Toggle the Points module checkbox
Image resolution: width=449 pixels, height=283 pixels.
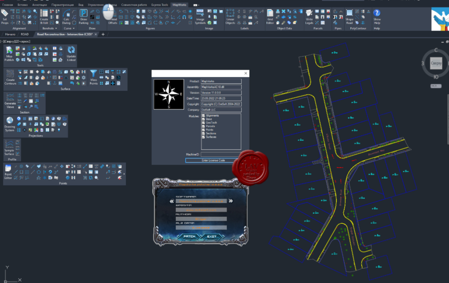click(x=203, y=130)
